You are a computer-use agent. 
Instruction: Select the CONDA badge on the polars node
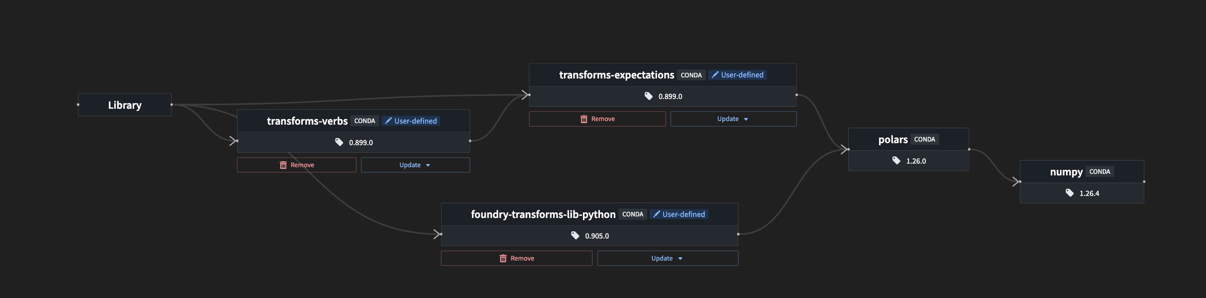point(924,139)
